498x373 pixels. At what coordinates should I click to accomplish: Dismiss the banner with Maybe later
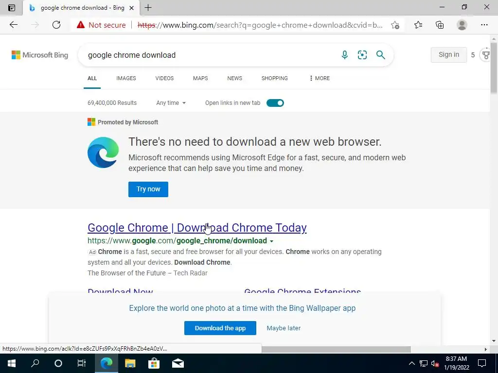284,328
